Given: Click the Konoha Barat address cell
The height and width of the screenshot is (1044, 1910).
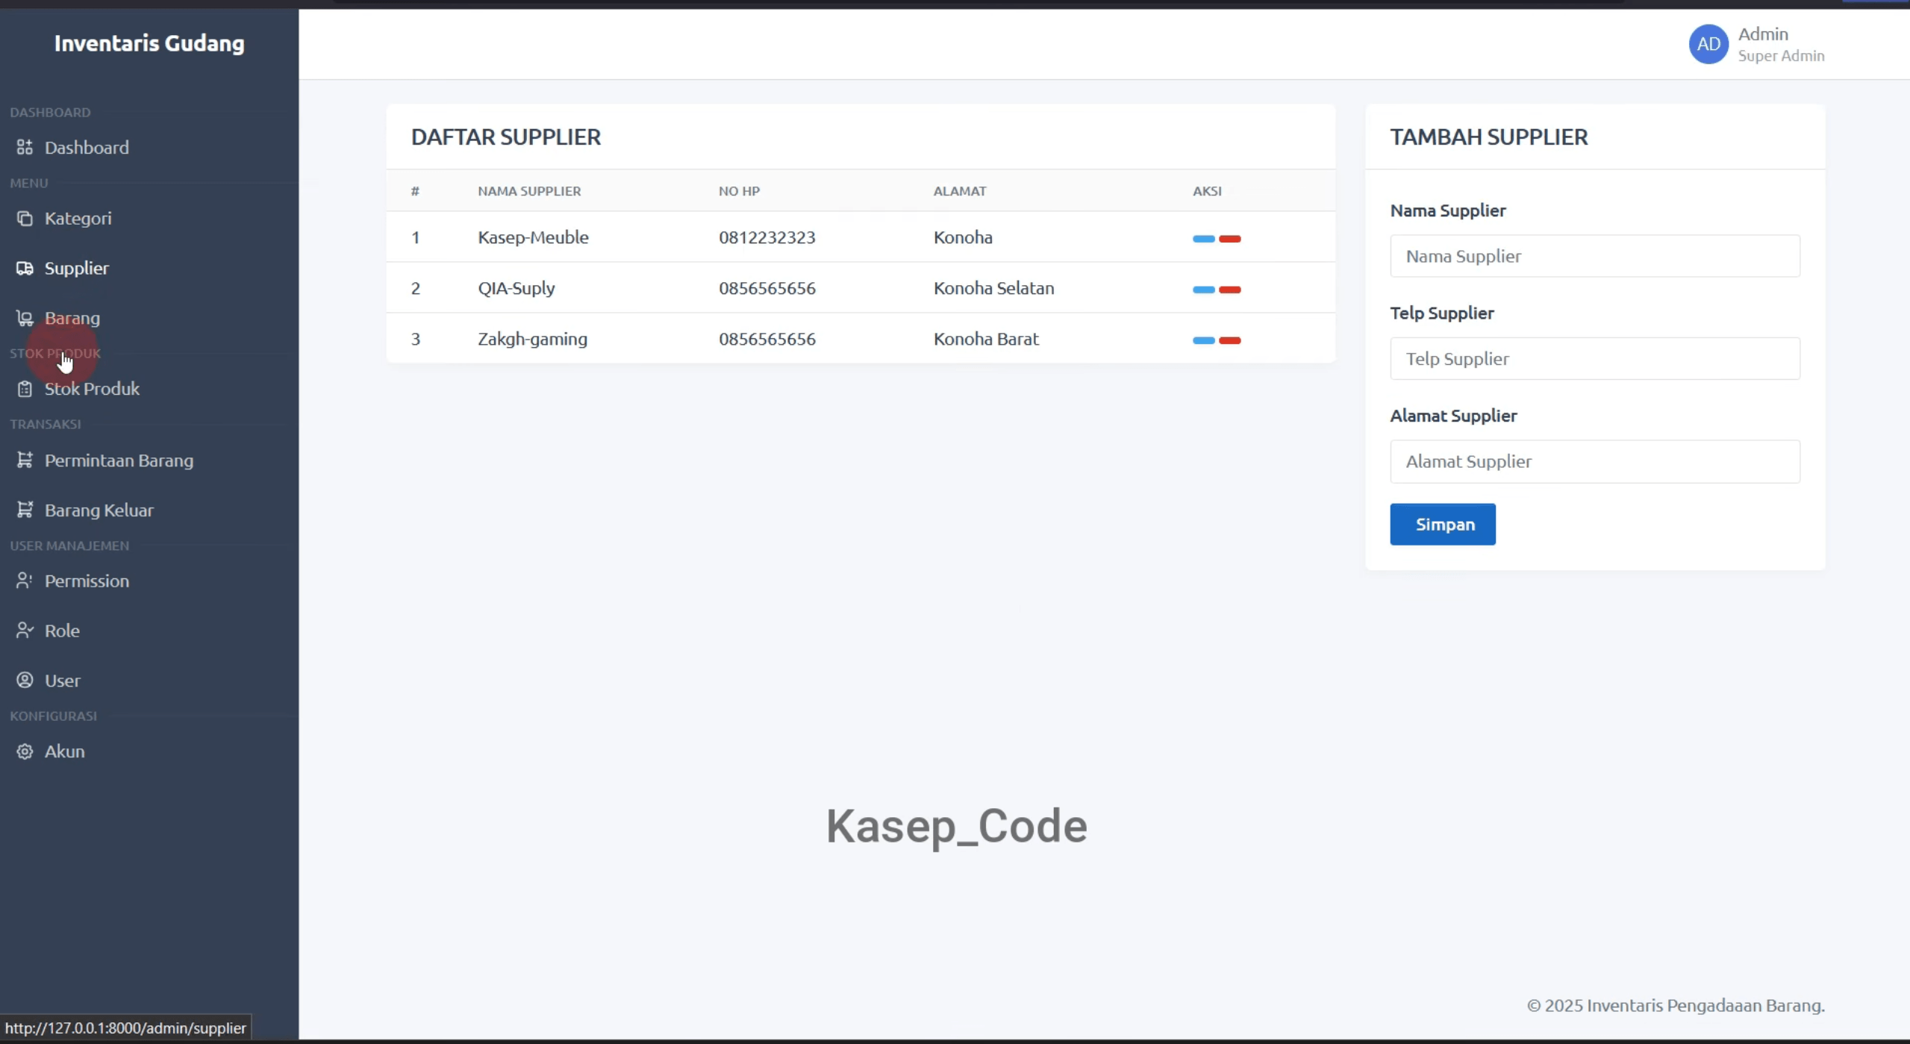Looking at the screenshot, I should 985,339.
